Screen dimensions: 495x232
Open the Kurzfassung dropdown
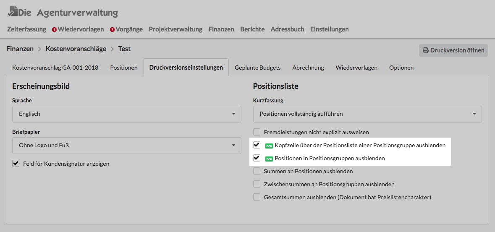pos(367,114)
